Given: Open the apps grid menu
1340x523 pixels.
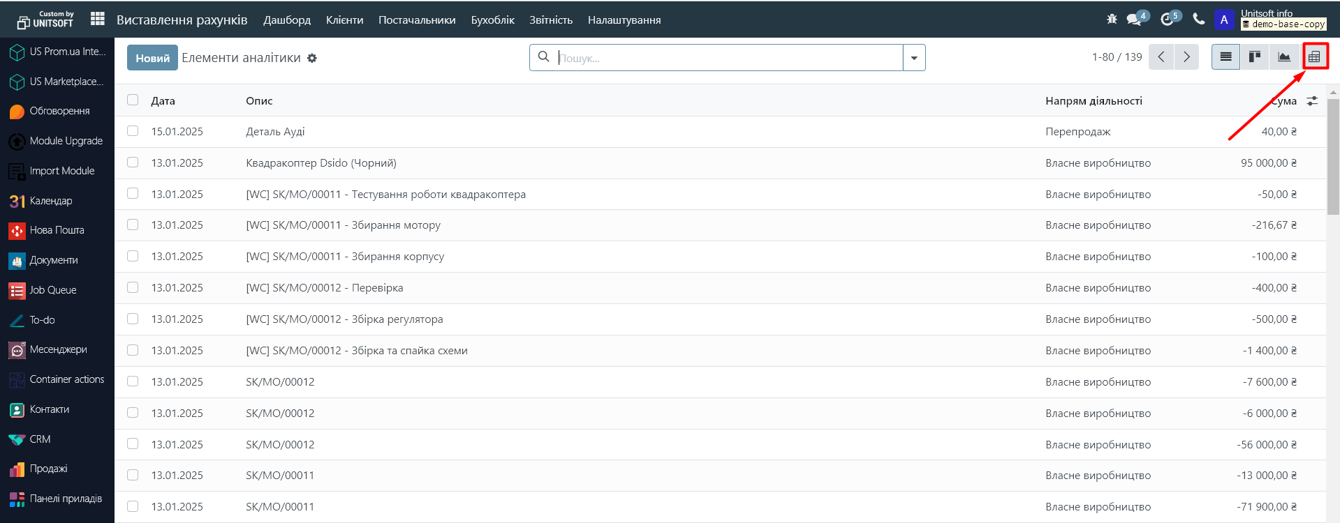Looking at the screenshot, I should click(x=98, y=20).
